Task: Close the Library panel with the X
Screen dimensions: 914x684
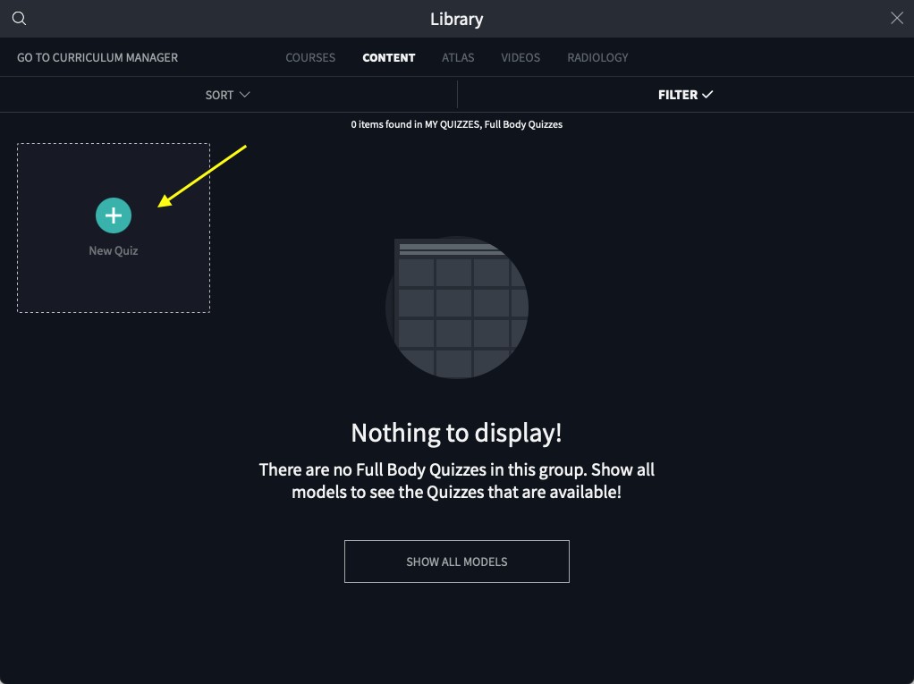Action: pyautogui.click(x=896, y=19)
